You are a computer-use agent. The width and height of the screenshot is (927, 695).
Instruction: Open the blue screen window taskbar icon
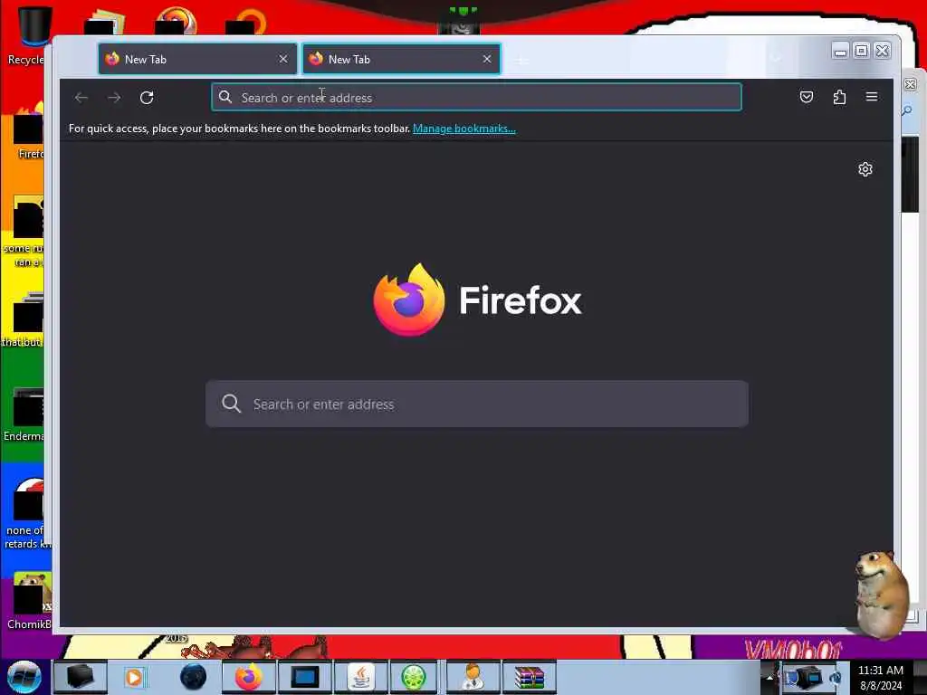pos(305,677)
